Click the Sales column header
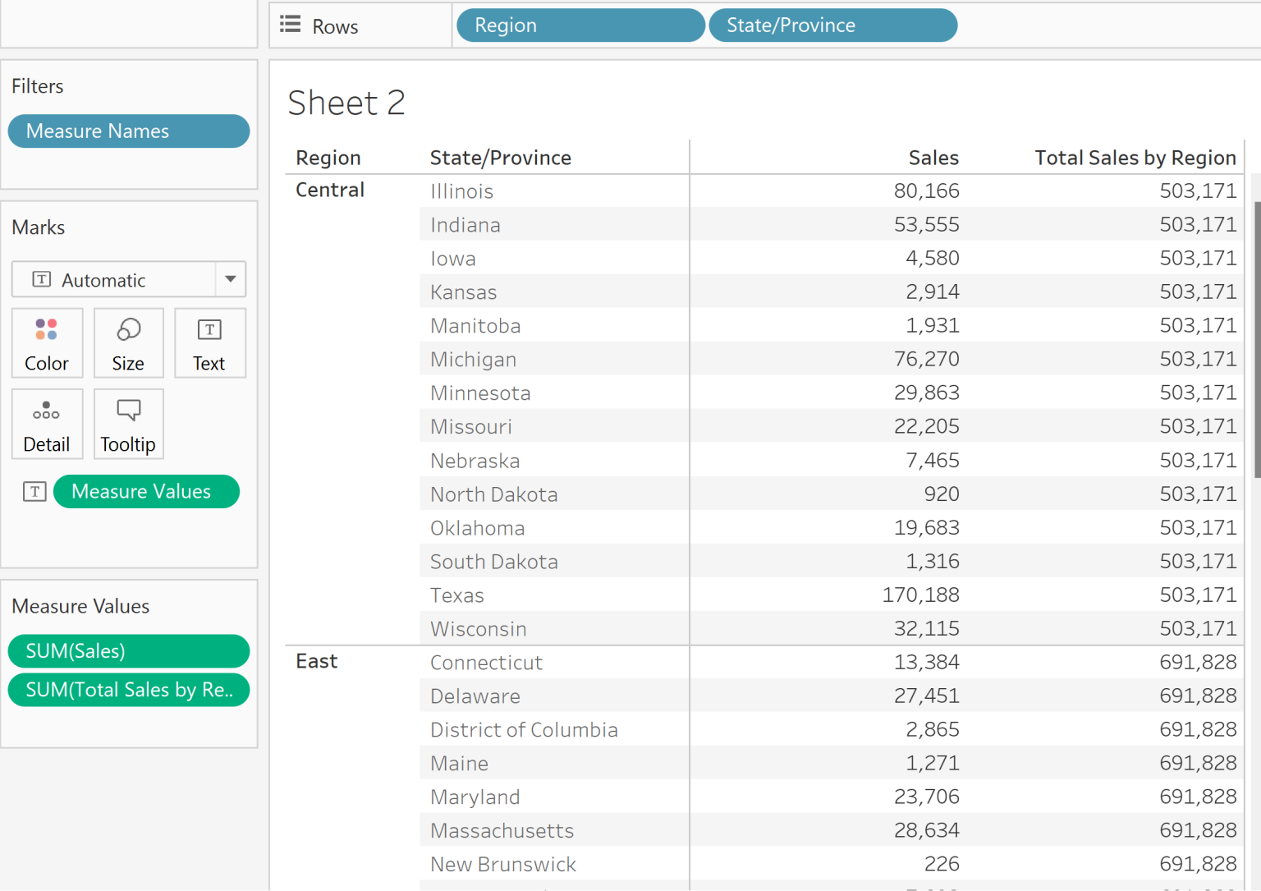Screen dimensions: 1261x891 (933, 157)
